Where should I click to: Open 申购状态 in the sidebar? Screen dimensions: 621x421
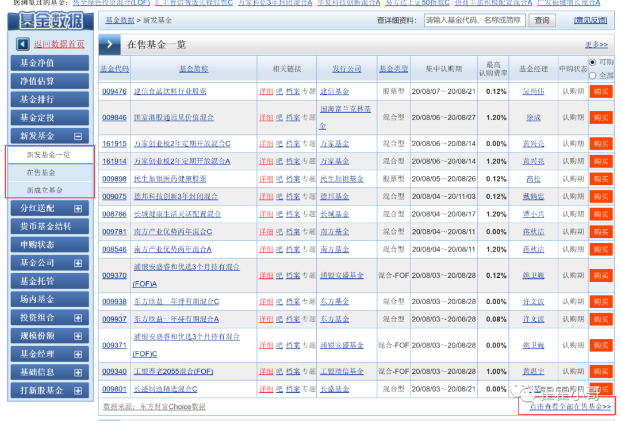tap(50, 245)
